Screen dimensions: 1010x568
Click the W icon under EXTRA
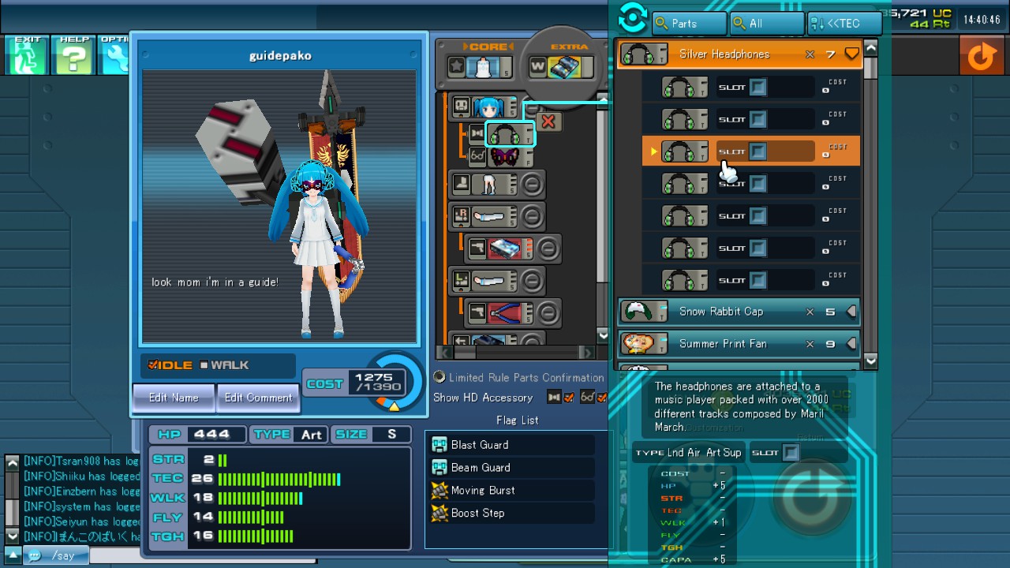click(537, 67)
